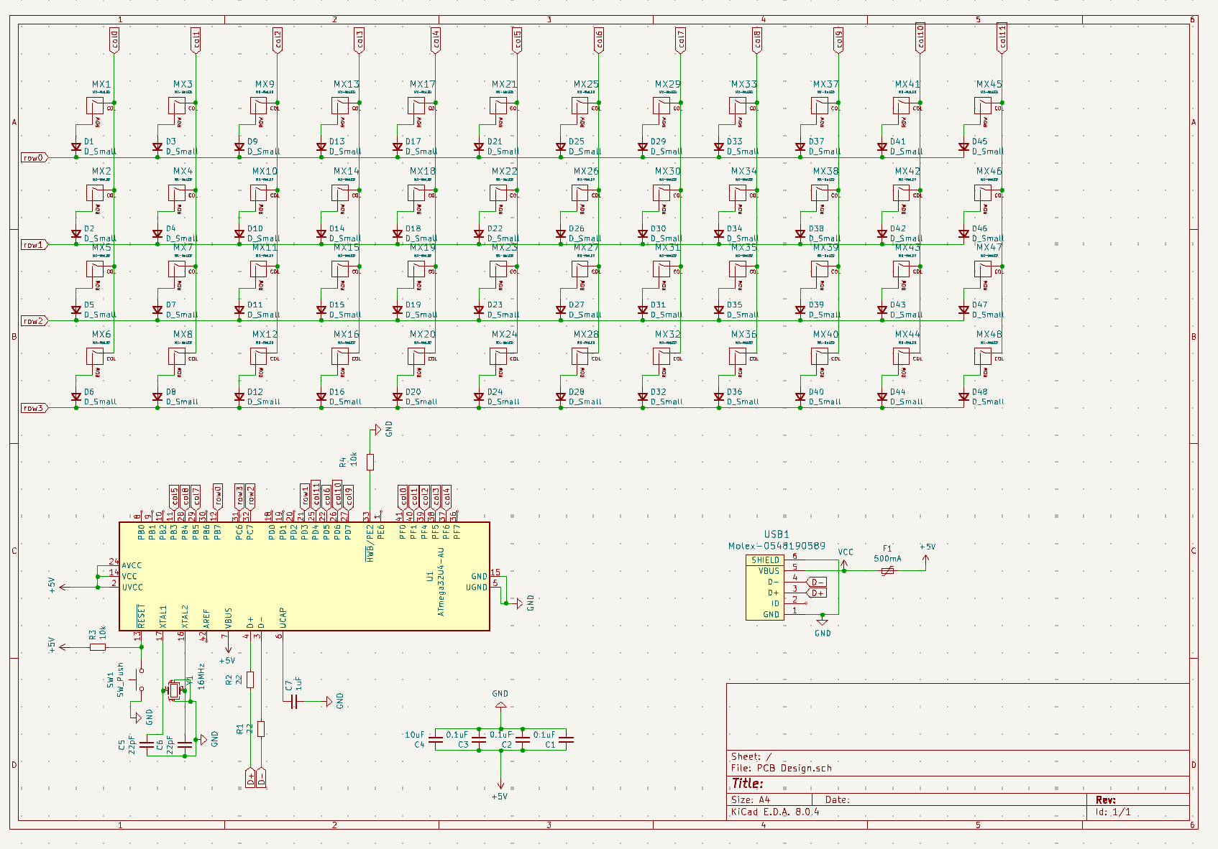1218x849 pixels.
Task: Click the R1 22 ohm resistor
Action: tap(261, 728)
